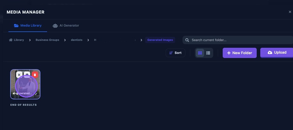Switch to list view
Image resolution: width=293 pixels, height=130 pixels.
point(208,53)
